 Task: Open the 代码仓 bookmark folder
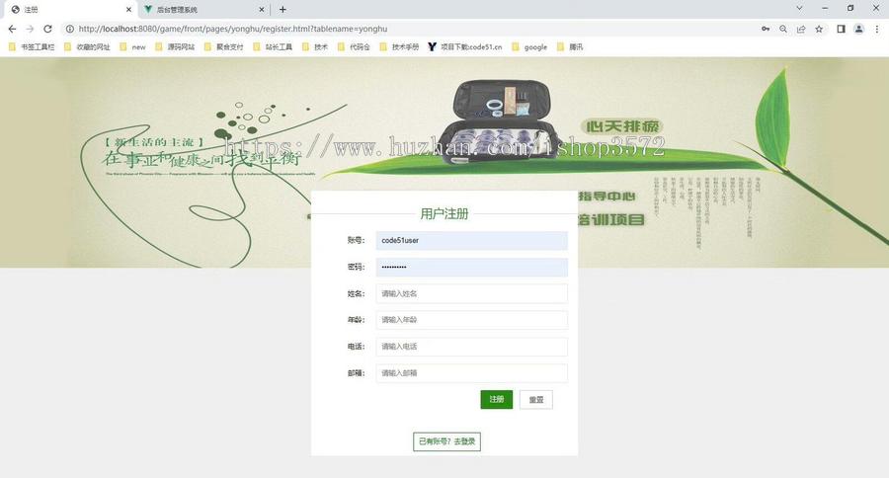tap(354, 47)
